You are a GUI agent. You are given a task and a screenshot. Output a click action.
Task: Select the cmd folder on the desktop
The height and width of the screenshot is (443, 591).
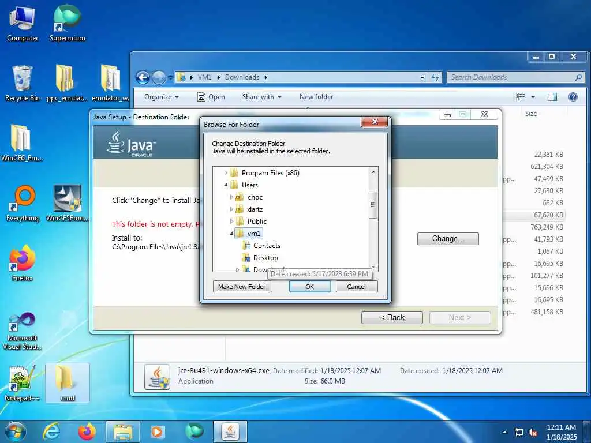point(68,383)
